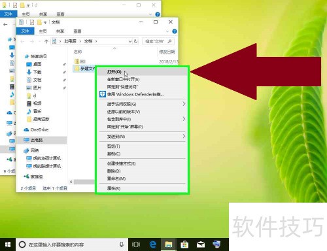
Task: Click the pin icon next to 桌面
Action: point(64,64)
